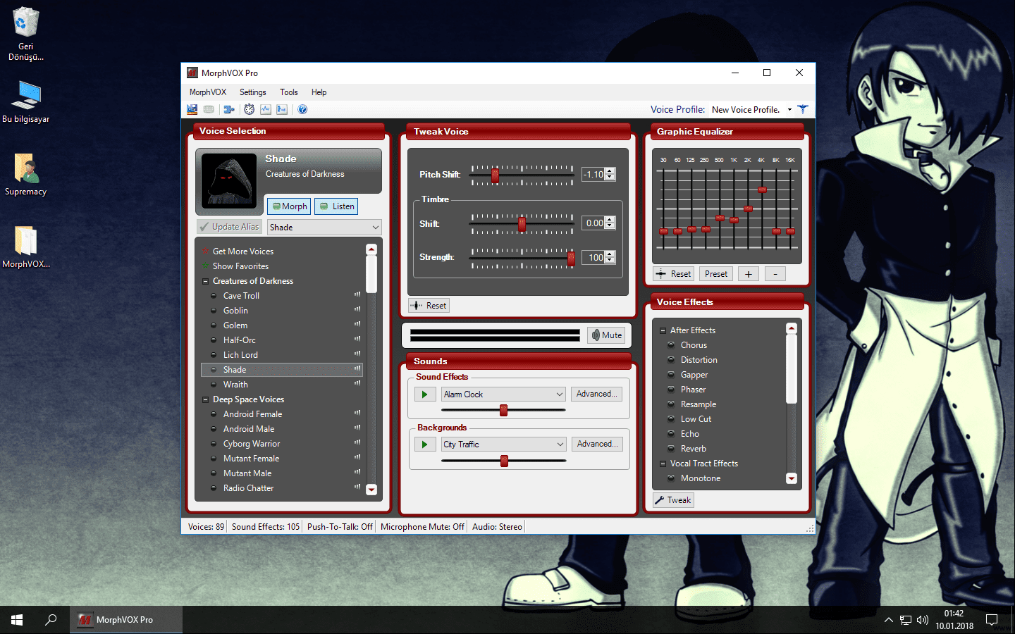The width and height of the screenshot is (1015, 634).
Task: Open the Voice Profile dropdown arrow
Action: point(789,109)
